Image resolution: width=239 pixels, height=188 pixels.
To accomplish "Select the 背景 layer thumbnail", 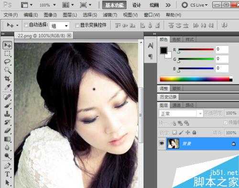I will pyautogui.click(x=173, y=144).
